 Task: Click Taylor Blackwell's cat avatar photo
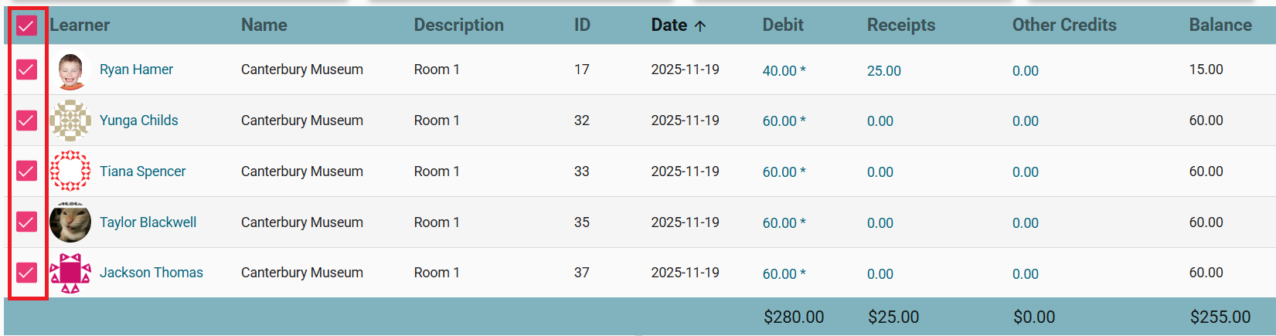coord(70,222)
